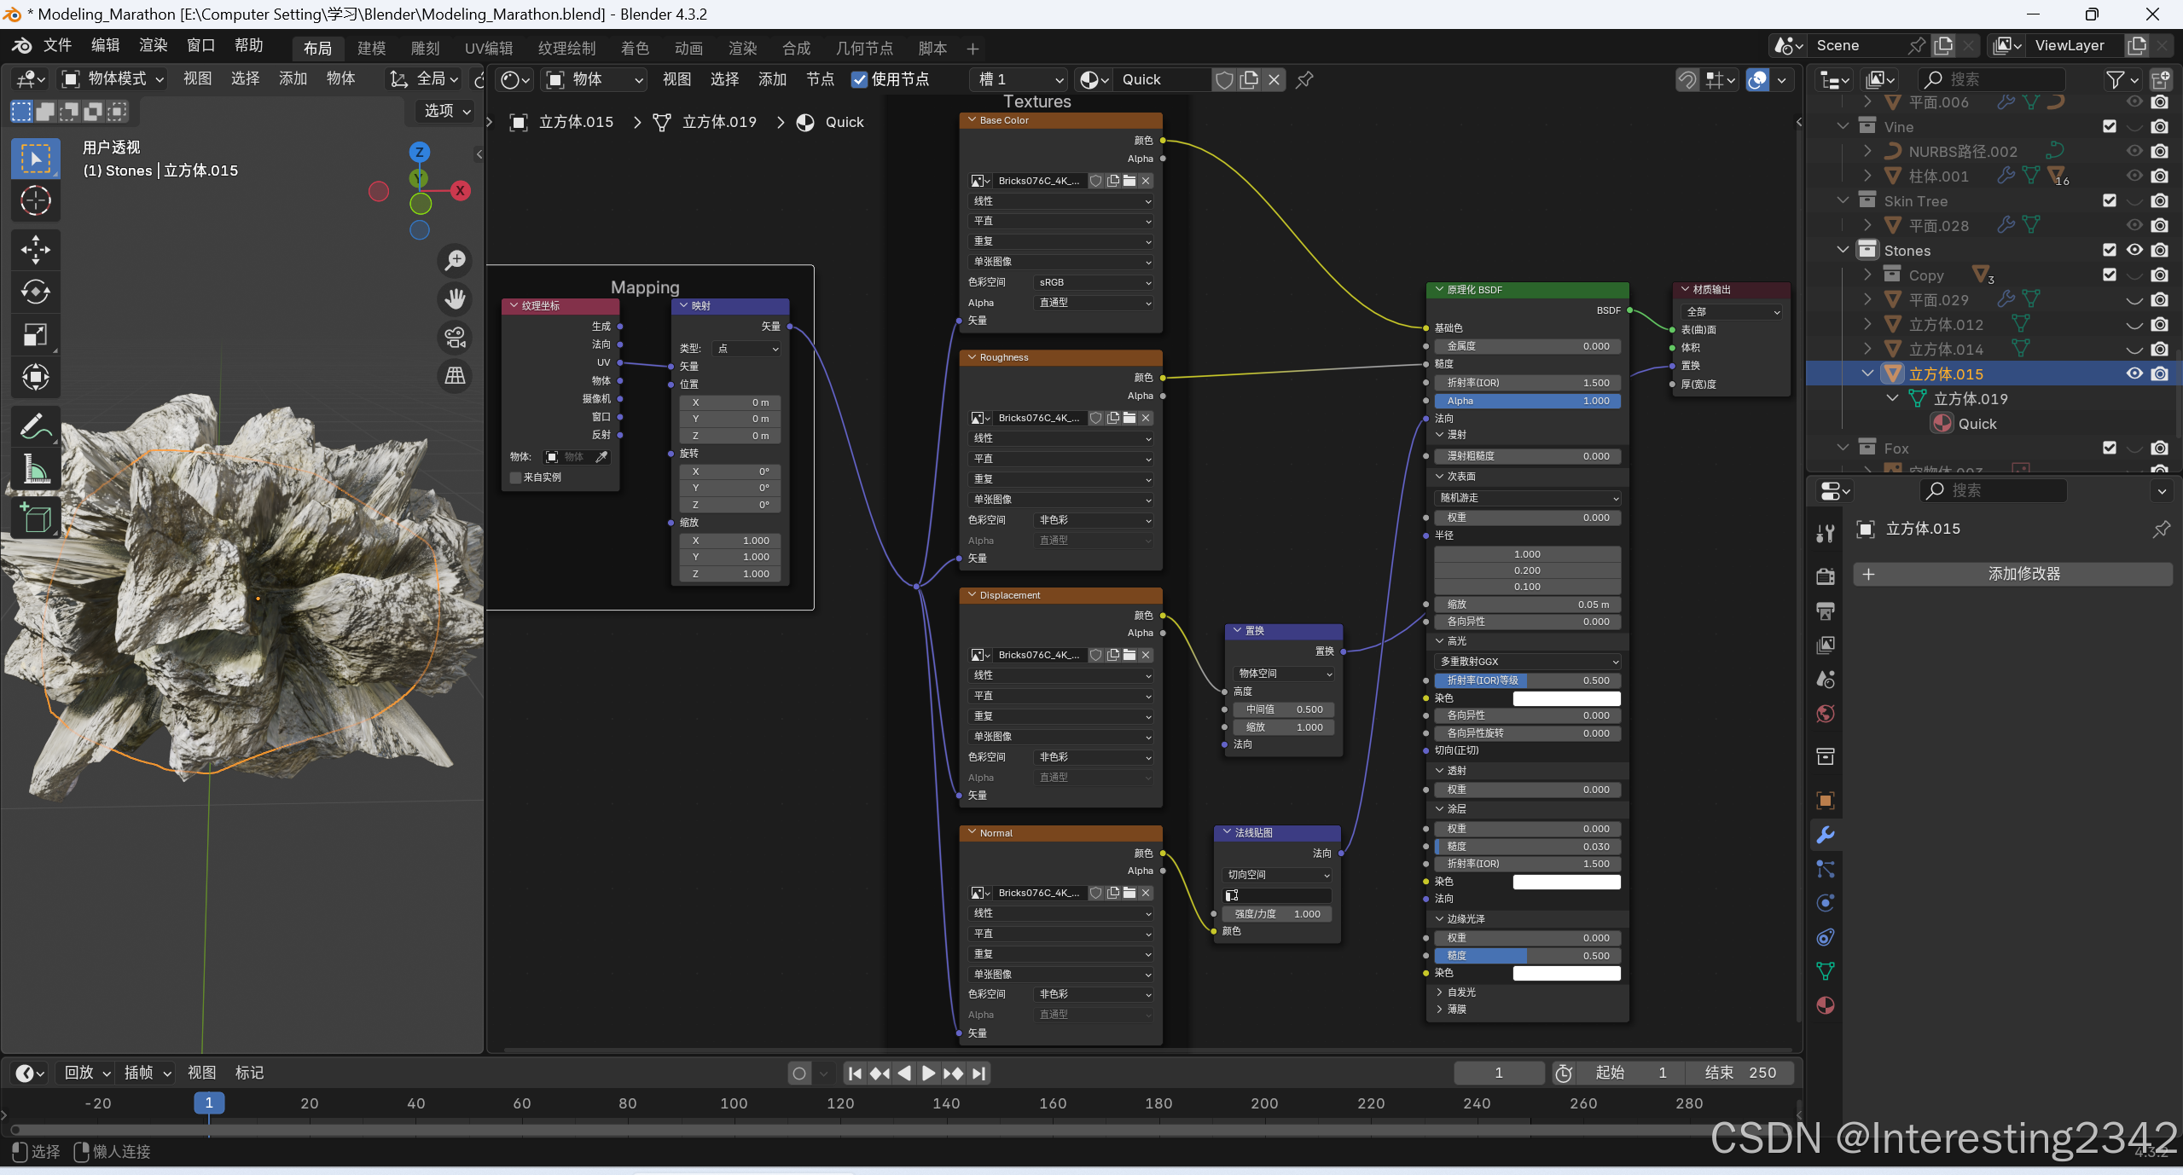
Task: Click the 染色 white color swatch under 高光
Action: [x=1566, y=698]
